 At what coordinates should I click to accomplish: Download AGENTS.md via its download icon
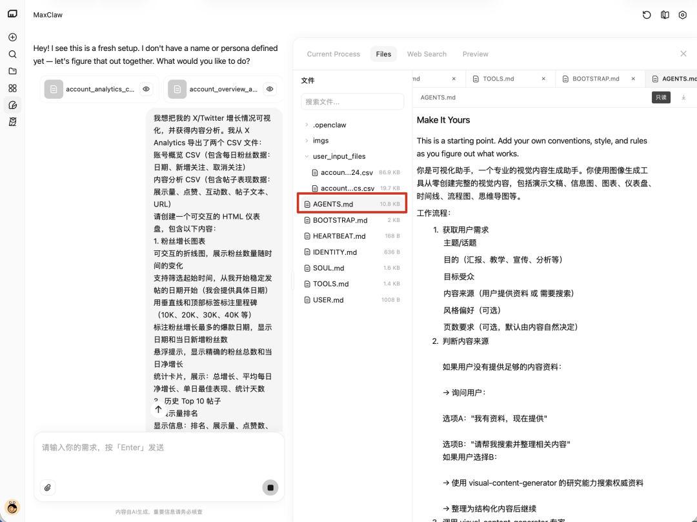[683, 97]
